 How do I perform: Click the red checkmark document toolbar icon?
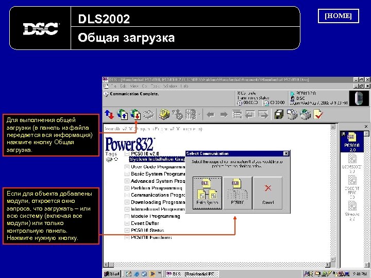(318, 114)
